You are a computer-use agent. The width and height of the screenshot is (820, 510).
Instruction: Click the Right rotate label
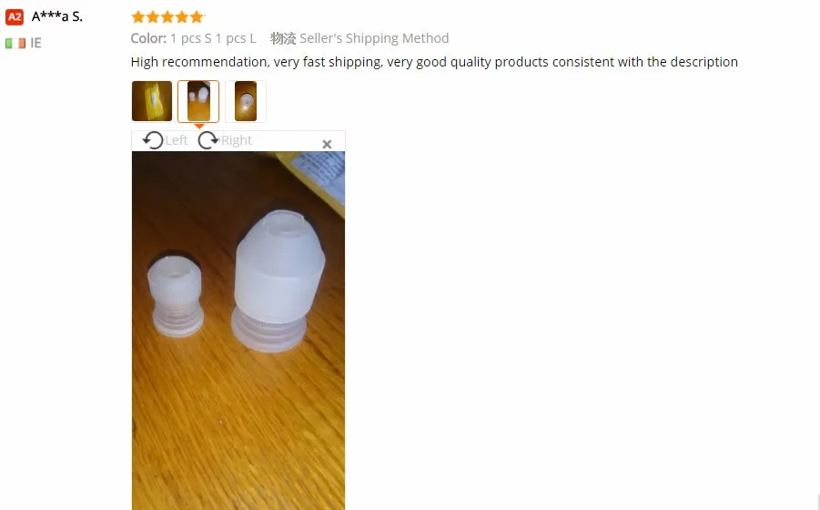237,140
